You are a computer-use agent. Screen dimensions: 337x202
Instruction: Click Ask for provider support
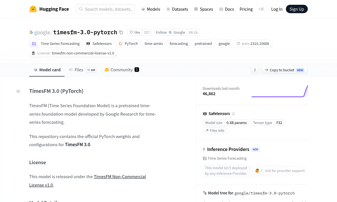coord(280,171)
